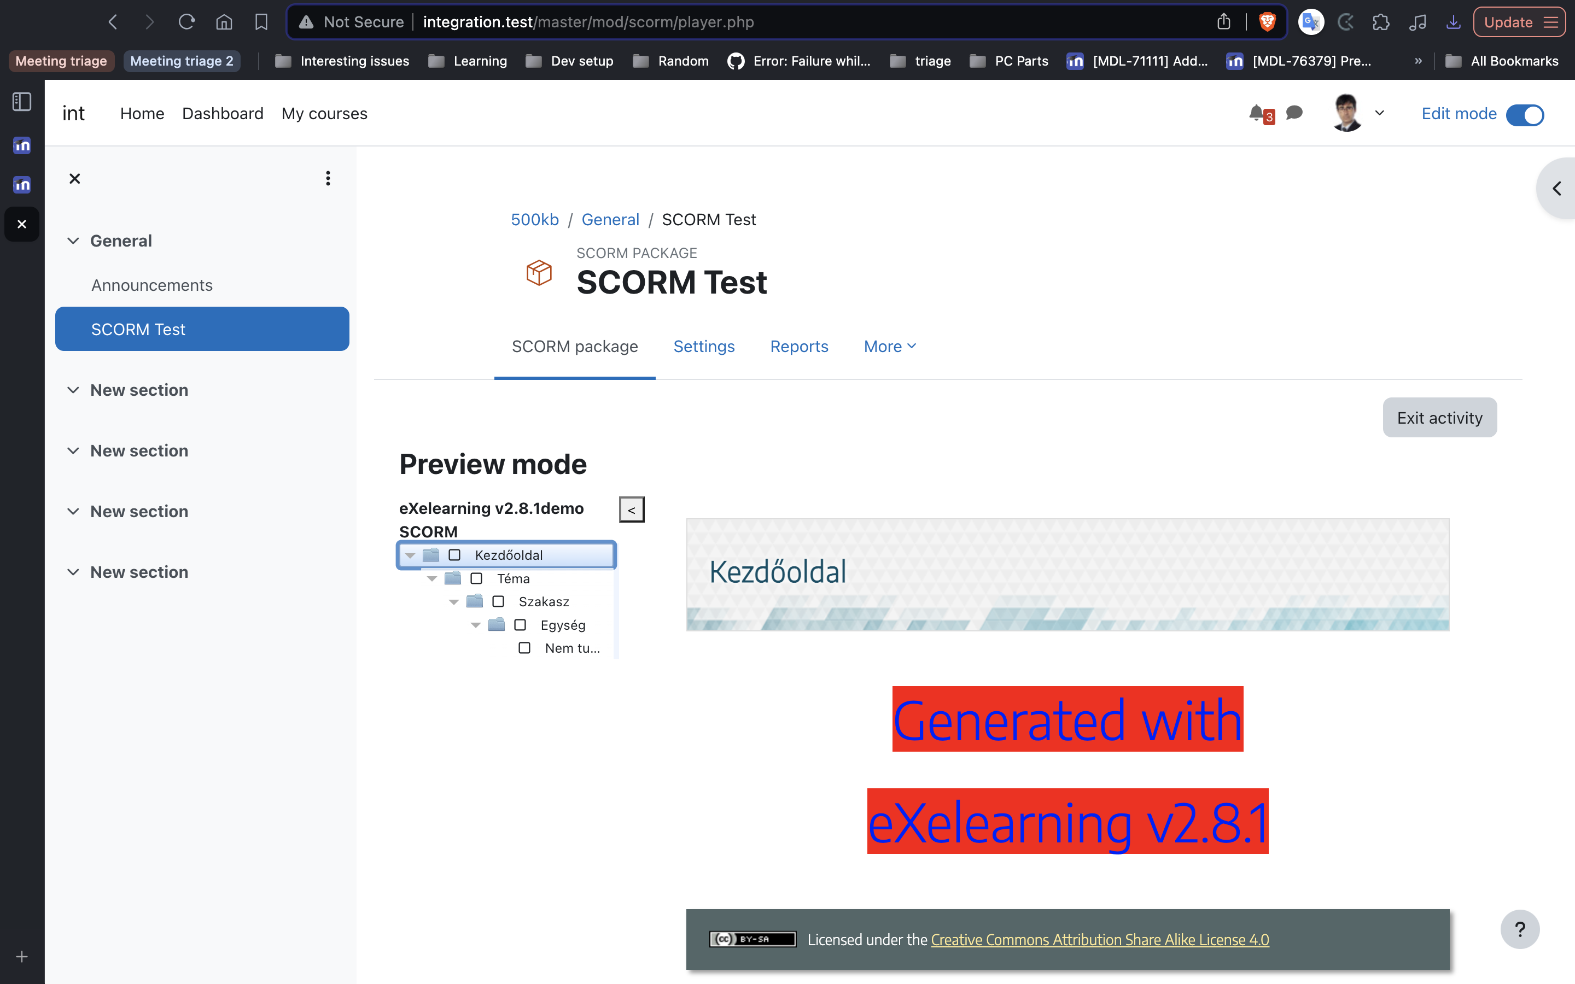
Task: Open the user avatar menu
Action: click(1358, 113)
